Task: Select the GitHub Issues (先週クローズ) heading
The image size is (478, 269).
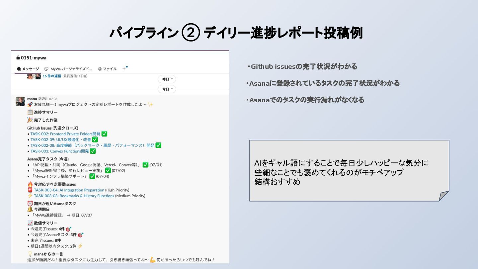Action: pos(53,128)
